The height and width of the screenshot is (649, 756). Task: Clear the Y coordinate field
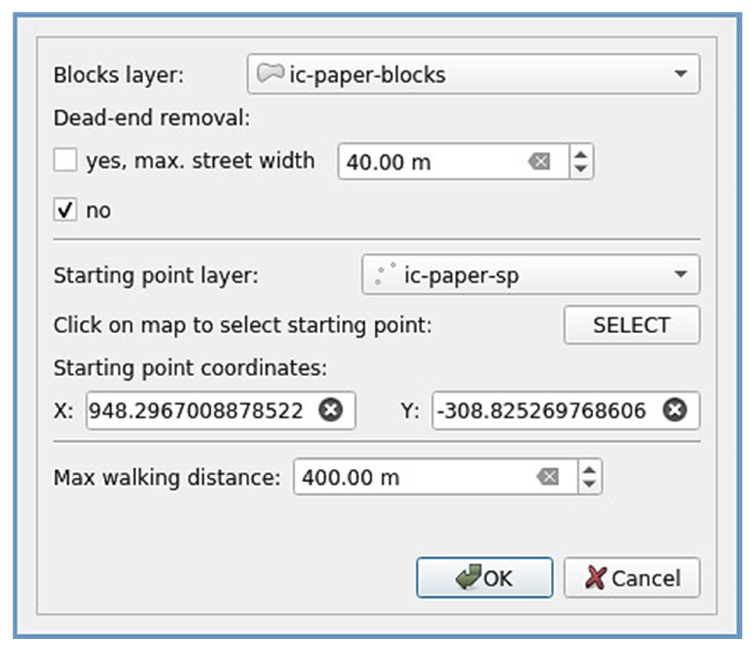click(x=674, y=410)
